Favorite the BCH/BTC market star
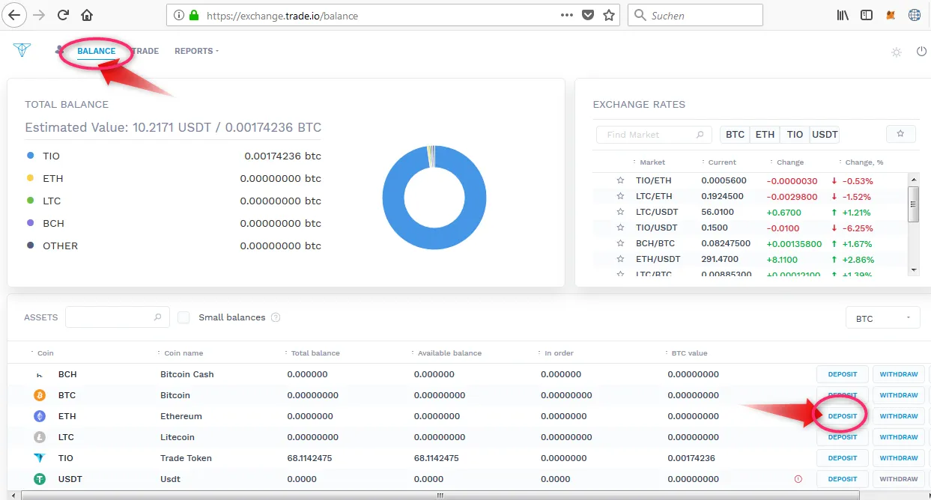The image size is (931, 500). point(620,243)
